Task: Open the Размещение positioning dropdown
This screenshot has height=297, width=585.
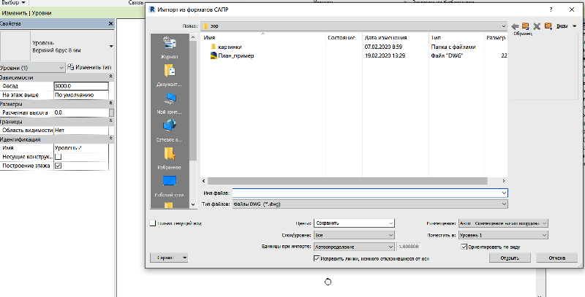Action: pyautogui.click(x=503, y=223)
